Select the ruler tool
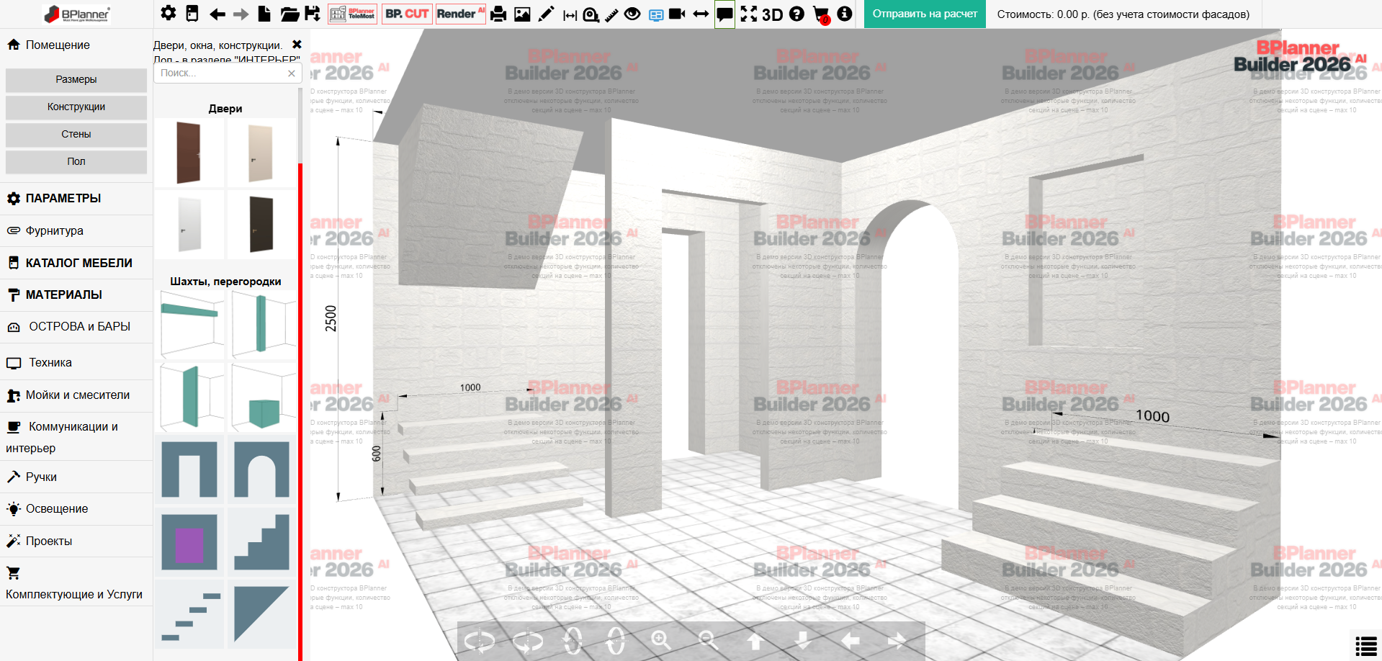Image resolution: width=1382 pixels, height=661 pixels. (x=611, y=14)
